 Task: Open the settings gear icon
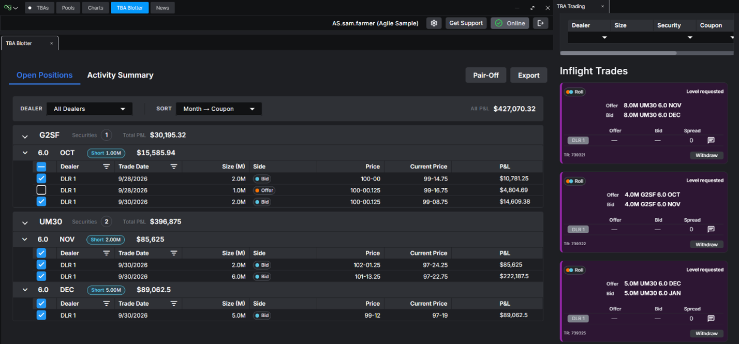[x=434, y=23]
